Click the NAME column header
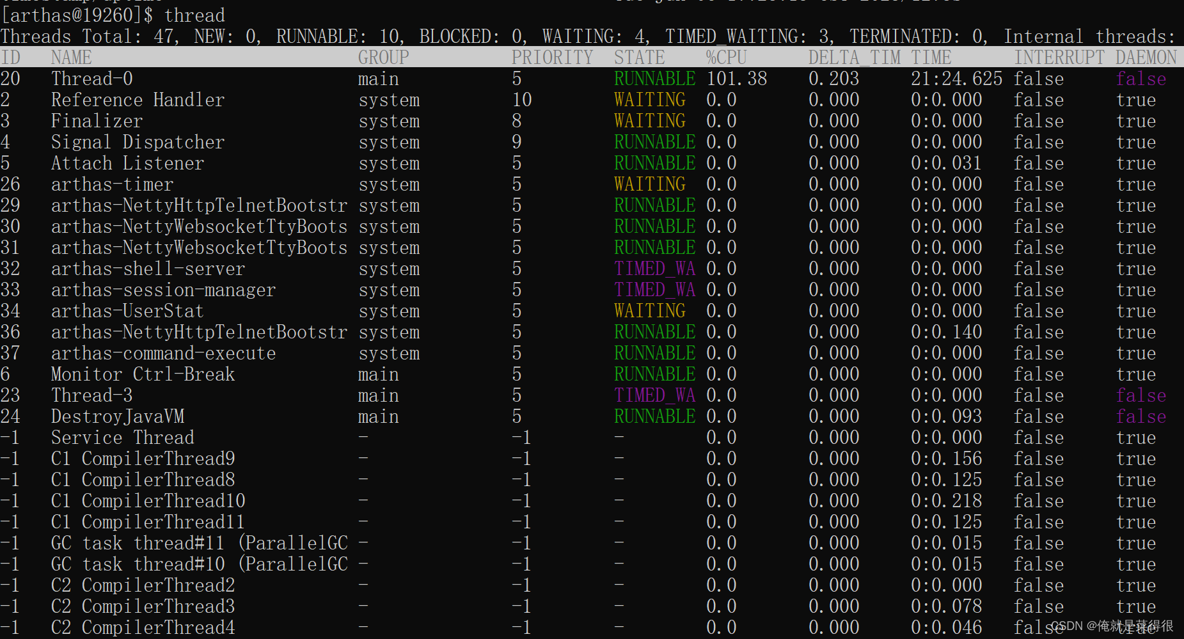The image size is (1184, 639). point(72,58)
